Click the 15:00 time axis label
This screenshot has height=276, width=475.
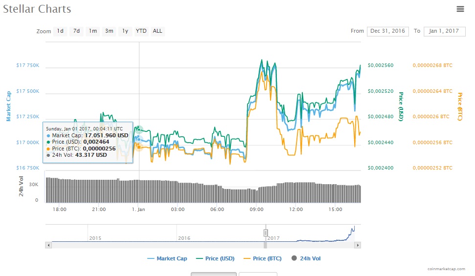point(335,210)
